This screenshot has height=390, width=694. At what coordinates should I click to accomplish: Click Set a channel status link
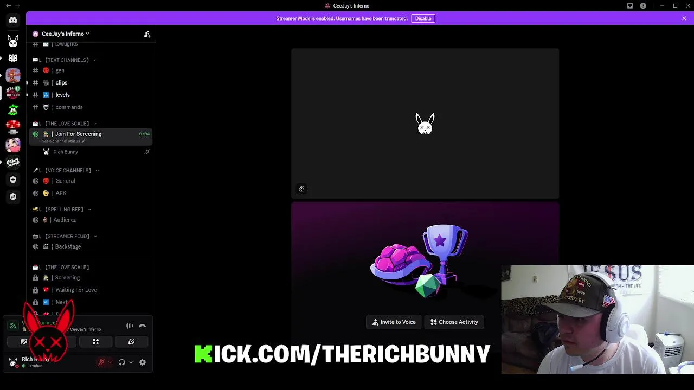coord(63,141)
